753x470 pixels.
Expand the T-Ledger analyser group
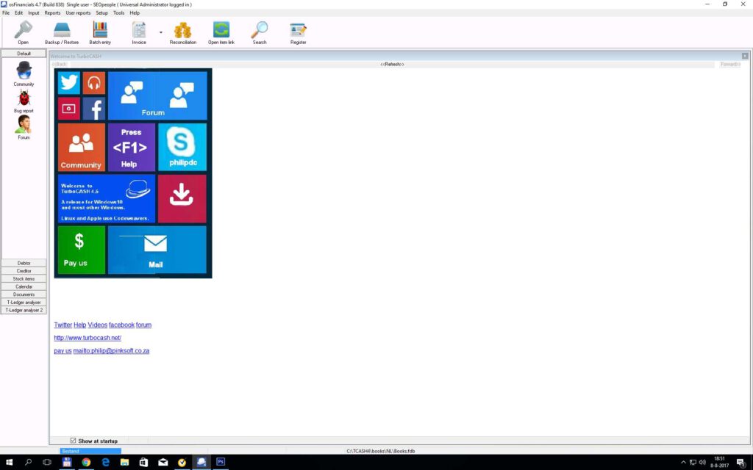tap(24, 302)
